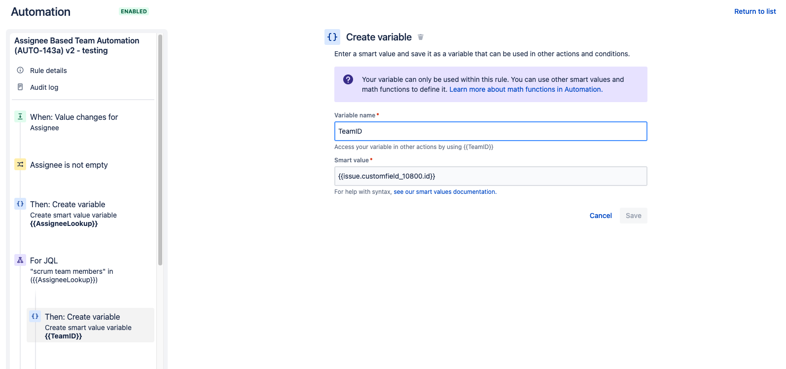Click the Audit log document icon
This screenshot has width=786, height=369.
point(20,87)
